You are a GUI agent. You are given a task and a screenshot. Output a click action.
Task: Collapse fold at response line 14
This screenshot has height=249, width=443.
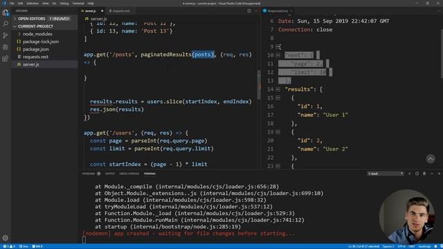point(278,89)
